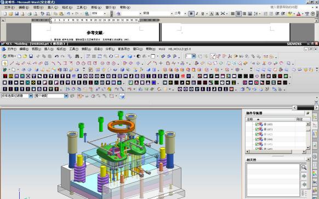Collapse the 相关性 panel section
This screenshot has width=319, height=199.
[x=308, y=160]
